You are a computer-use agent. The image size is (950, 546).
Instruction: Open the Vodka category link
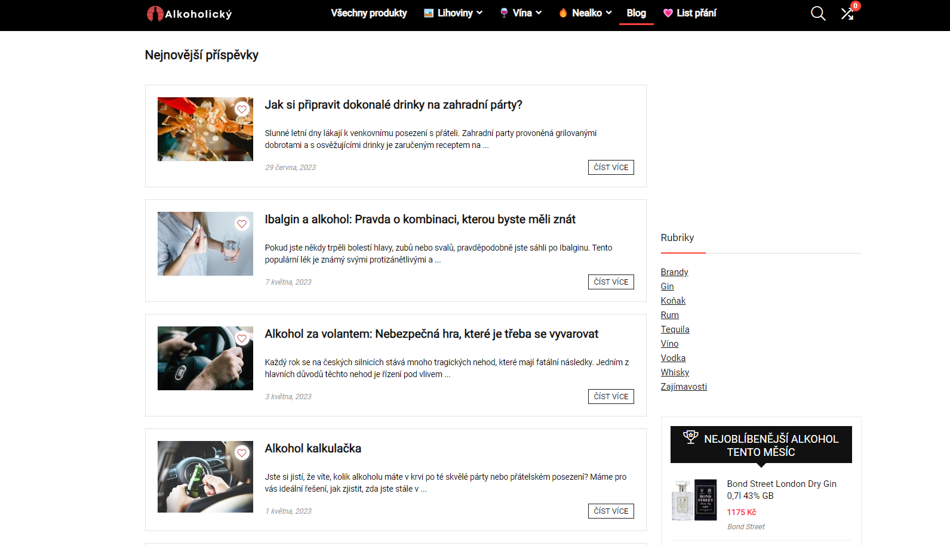pos(673,358)
